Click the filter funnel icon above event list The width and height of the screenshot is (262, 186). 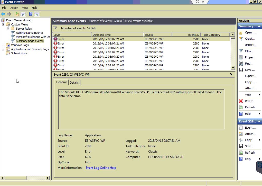(x=55, y=28)
